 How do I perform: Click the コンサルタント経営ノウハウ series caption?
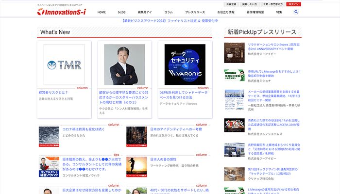(81, 176)
